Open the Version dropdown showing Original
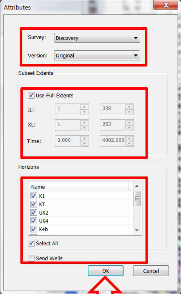 97,56
